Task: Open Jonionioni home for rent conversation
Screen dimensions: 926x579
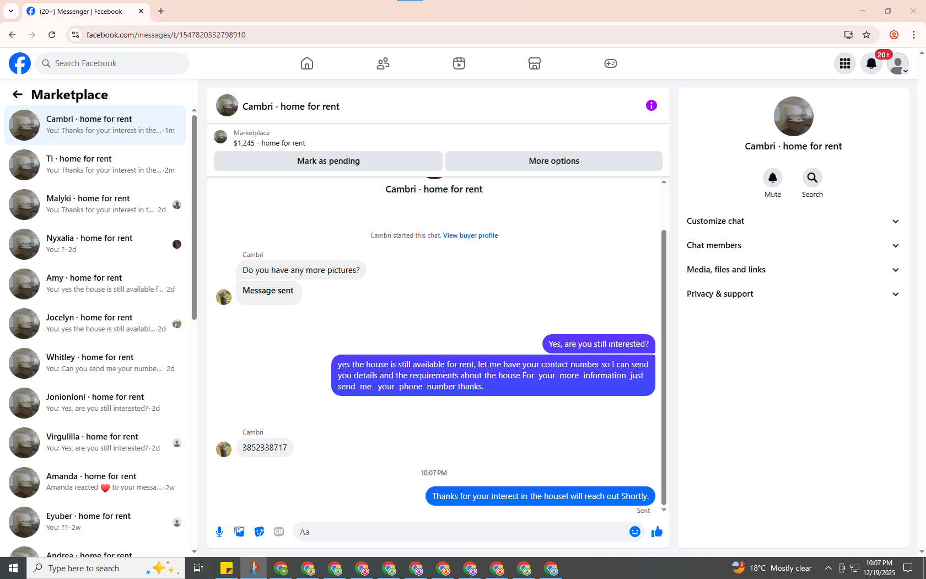Action: pyautogui.click(x=95, y=403)
